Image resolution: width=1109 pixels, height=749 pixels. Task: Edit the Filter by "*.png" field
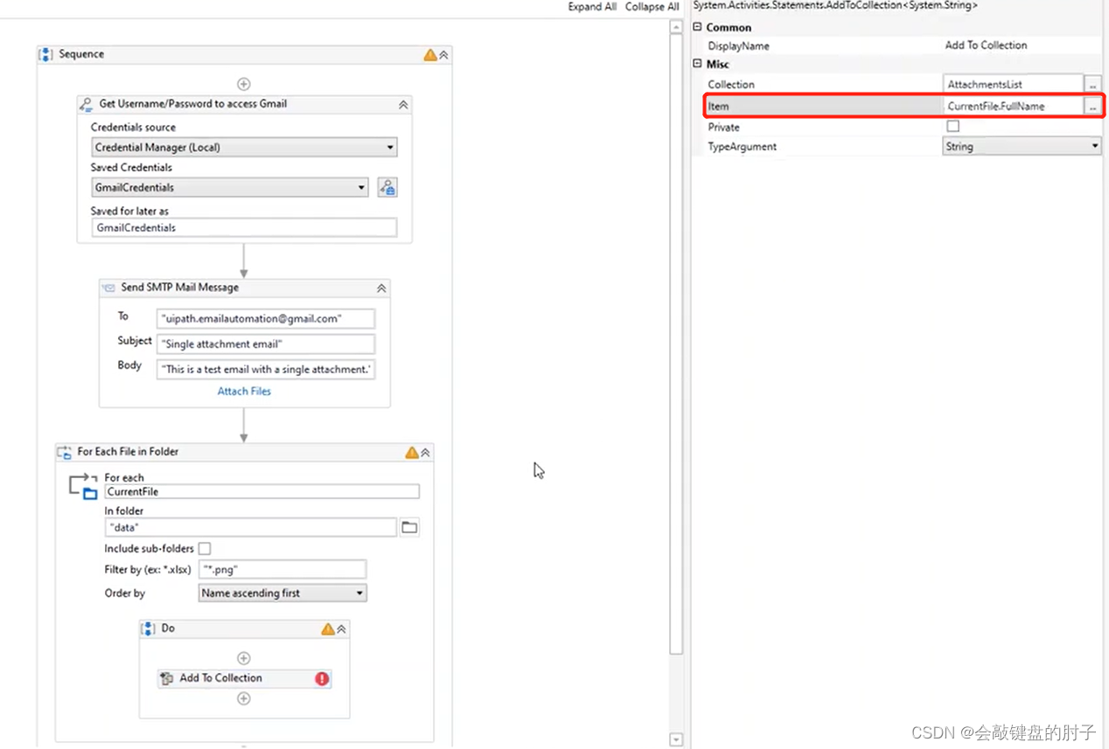(282, 570)
